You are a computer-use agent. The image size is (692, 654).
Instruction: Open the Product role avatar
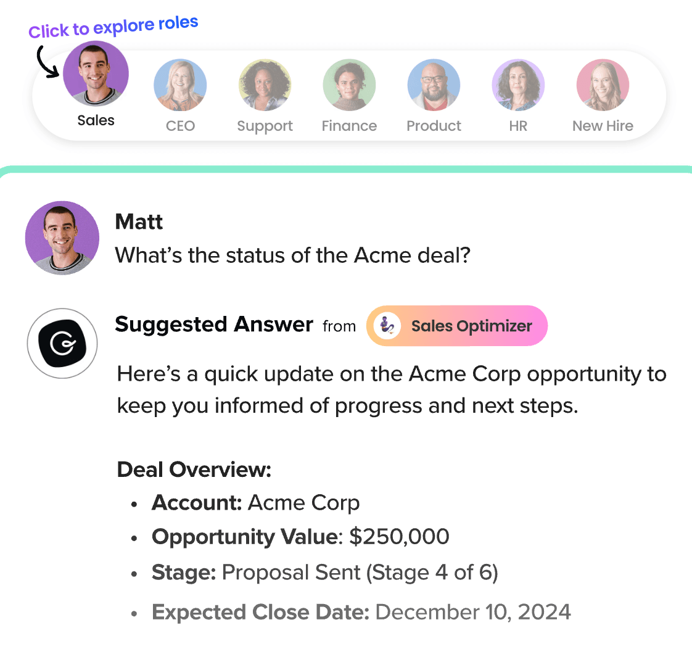coord(434,85)
